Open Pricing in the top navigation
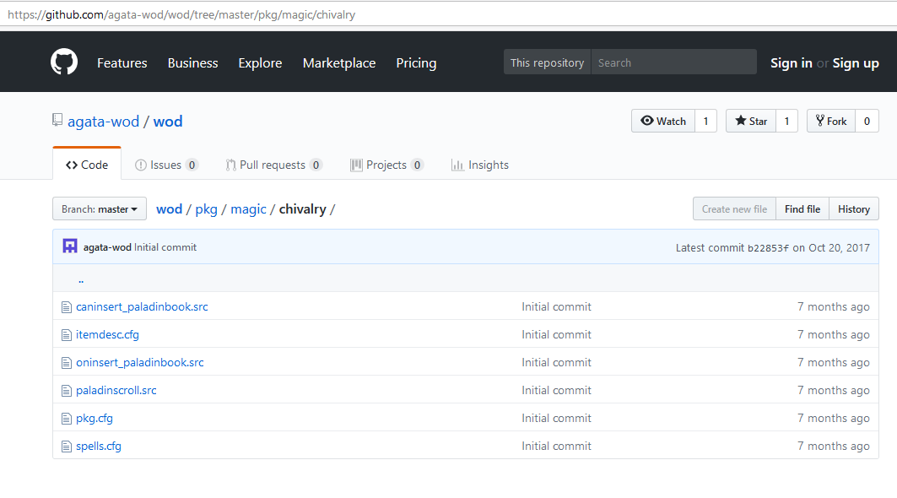 coord(417,63)
